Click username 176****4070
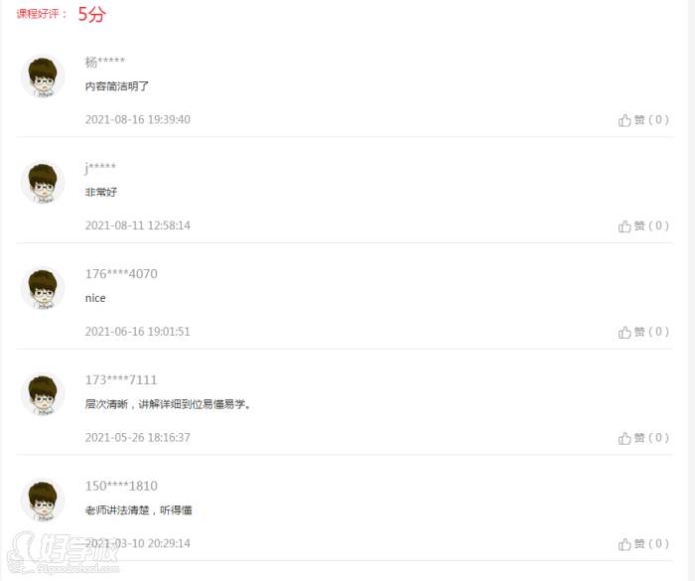This screenshot has height=581, width=695. (121, 274)
